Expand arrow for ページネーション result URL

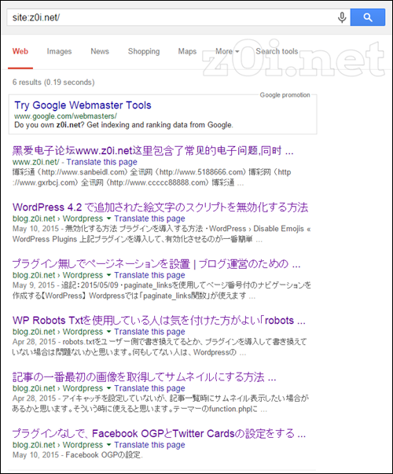[x=108, y=275]
